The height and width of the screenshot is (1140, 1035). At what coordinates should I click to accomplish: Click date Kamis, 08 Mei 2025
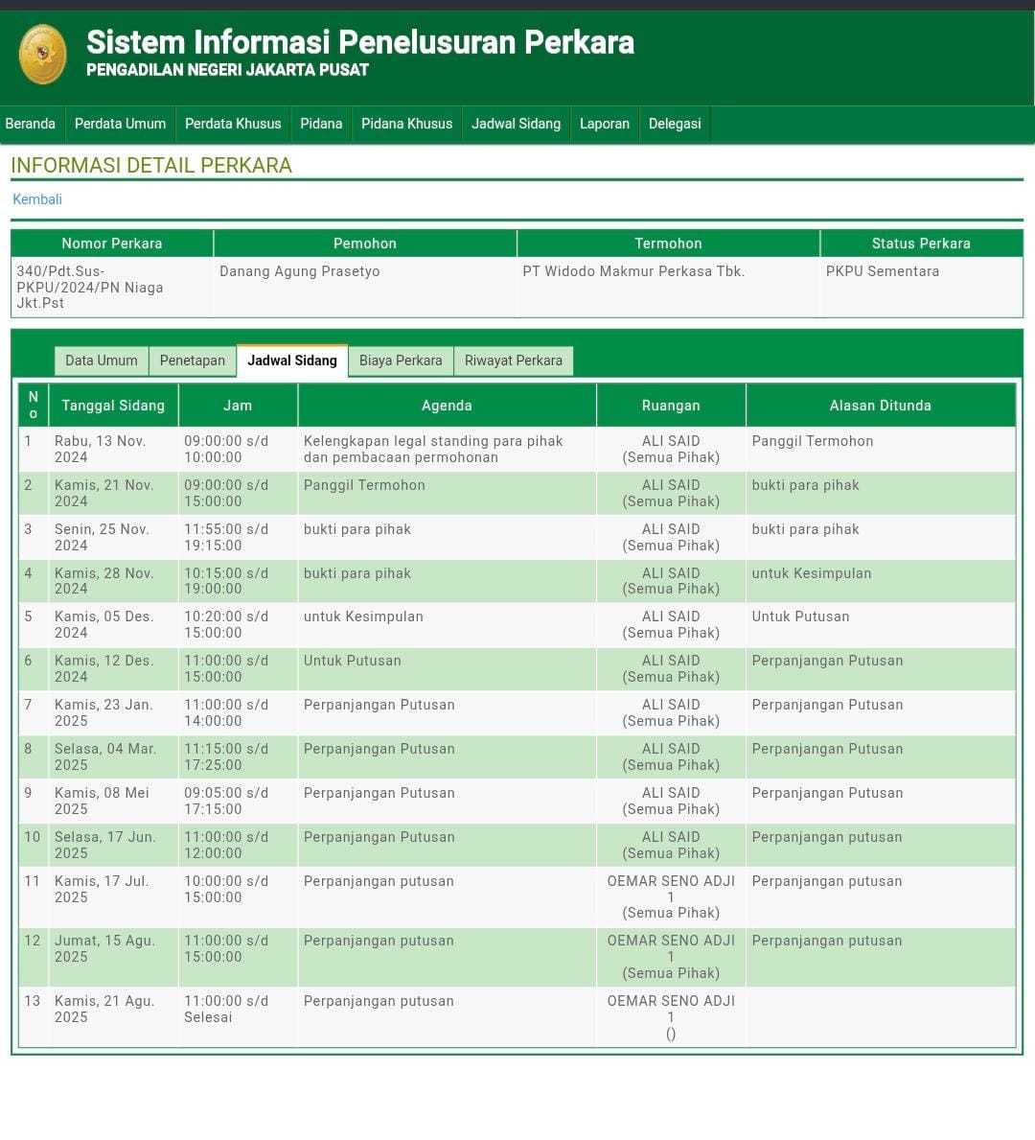[x=102, y=801]
